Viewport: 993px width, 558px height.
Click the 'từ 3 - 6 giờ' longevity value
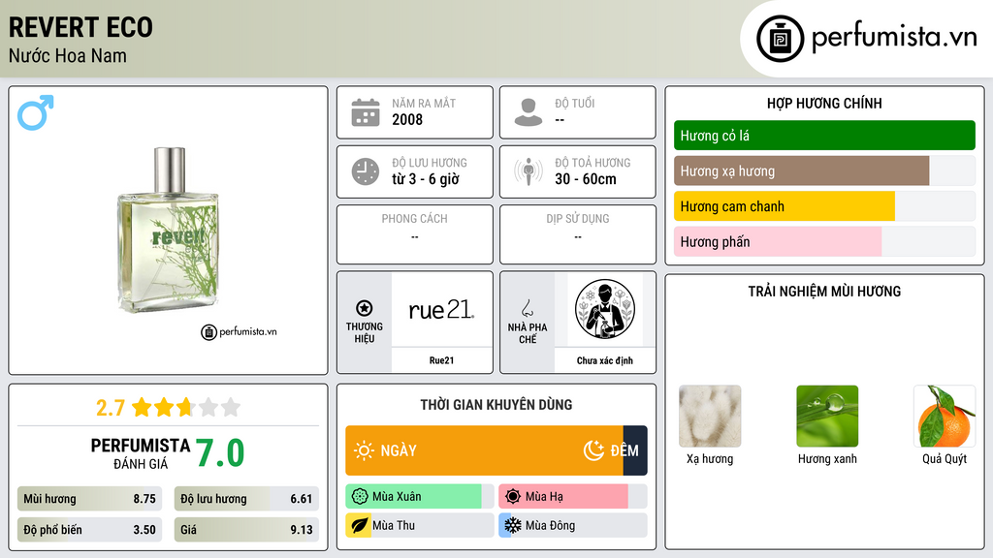pos(425,179)
